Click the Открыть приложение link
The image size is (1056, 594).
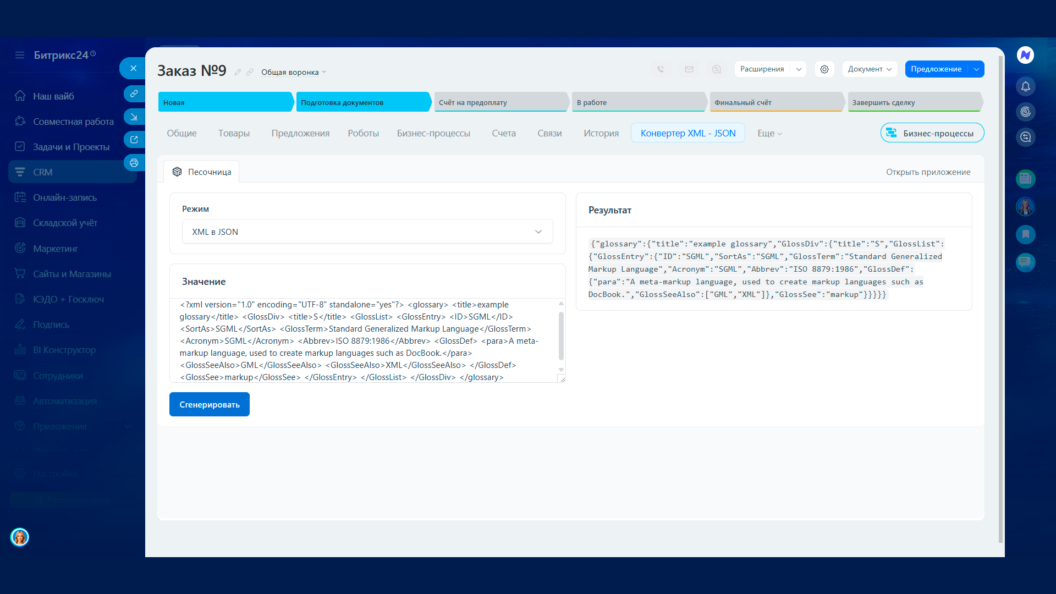tap(928, 172)
